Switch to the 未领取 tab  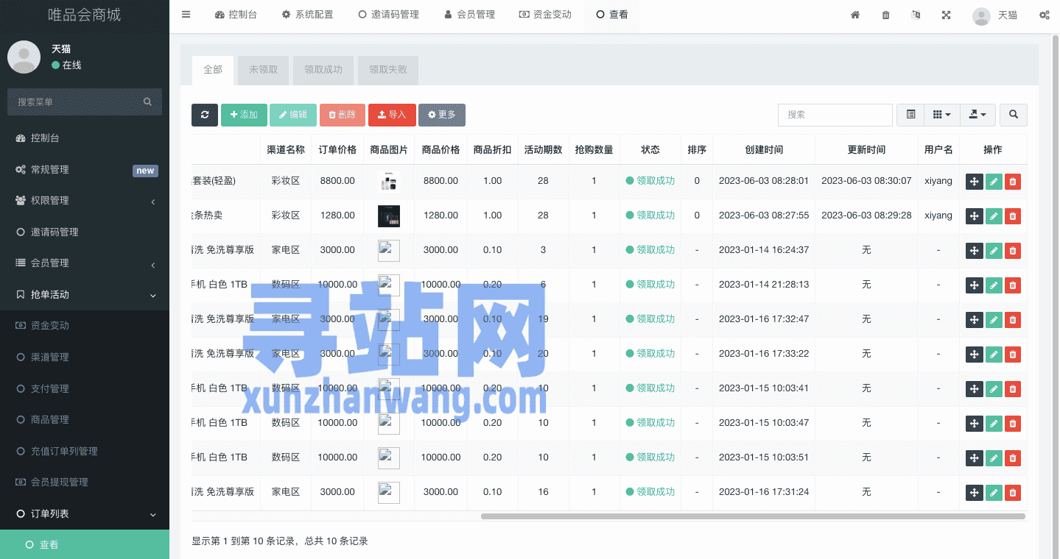[x=264, y=70]
